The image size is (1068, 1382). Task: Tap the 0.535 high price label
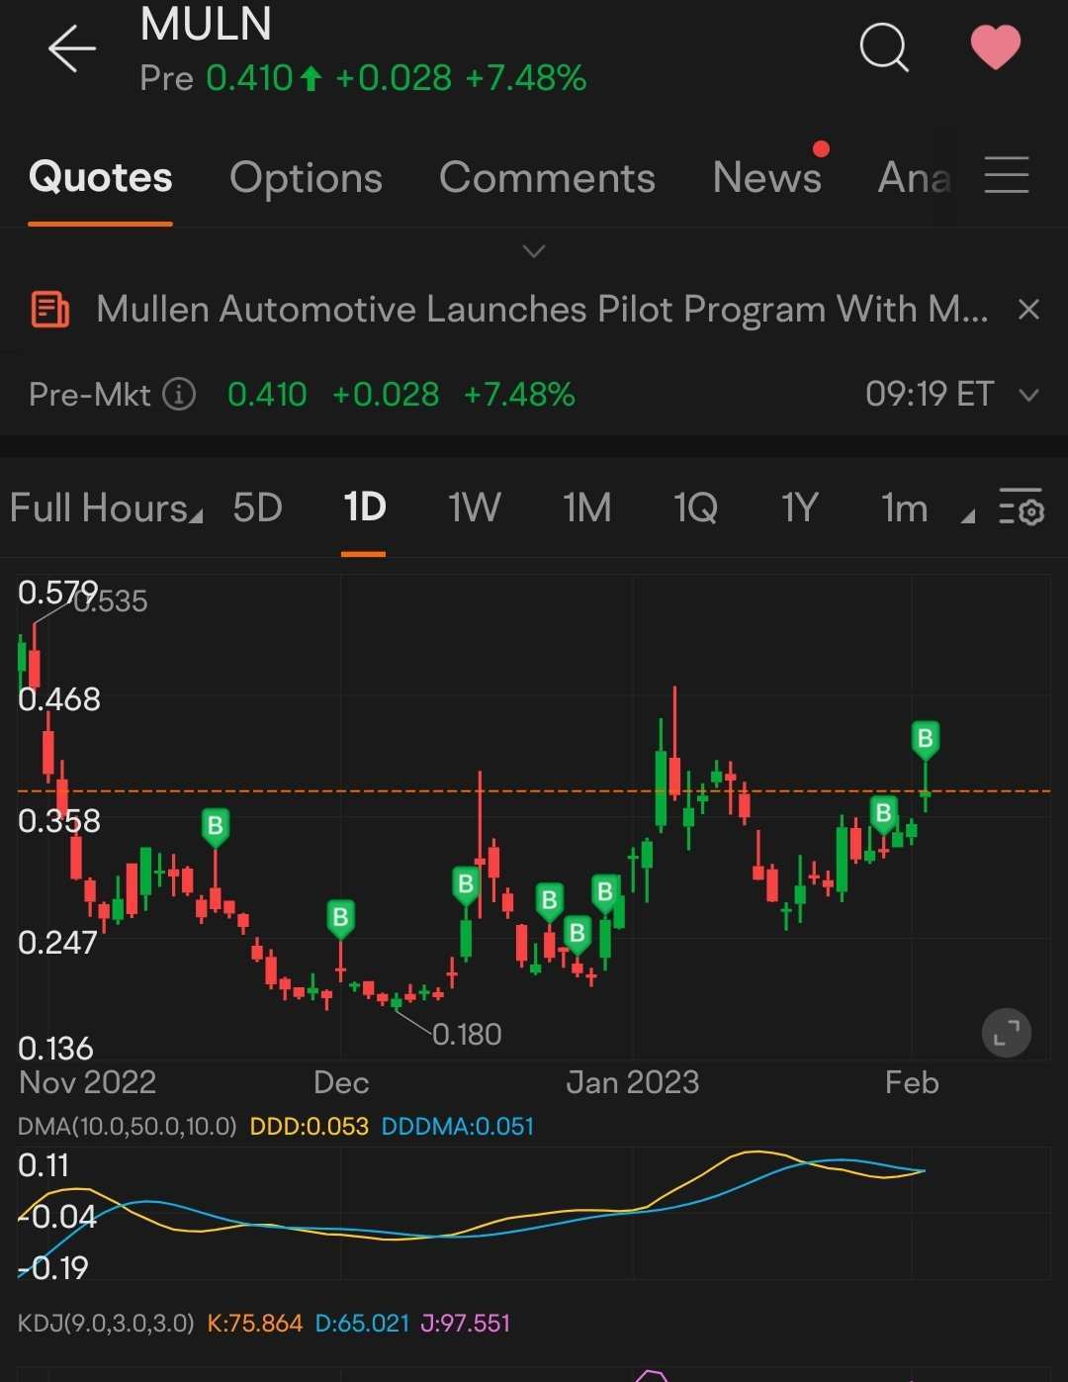pyautogui.click(x=111, y=601)
